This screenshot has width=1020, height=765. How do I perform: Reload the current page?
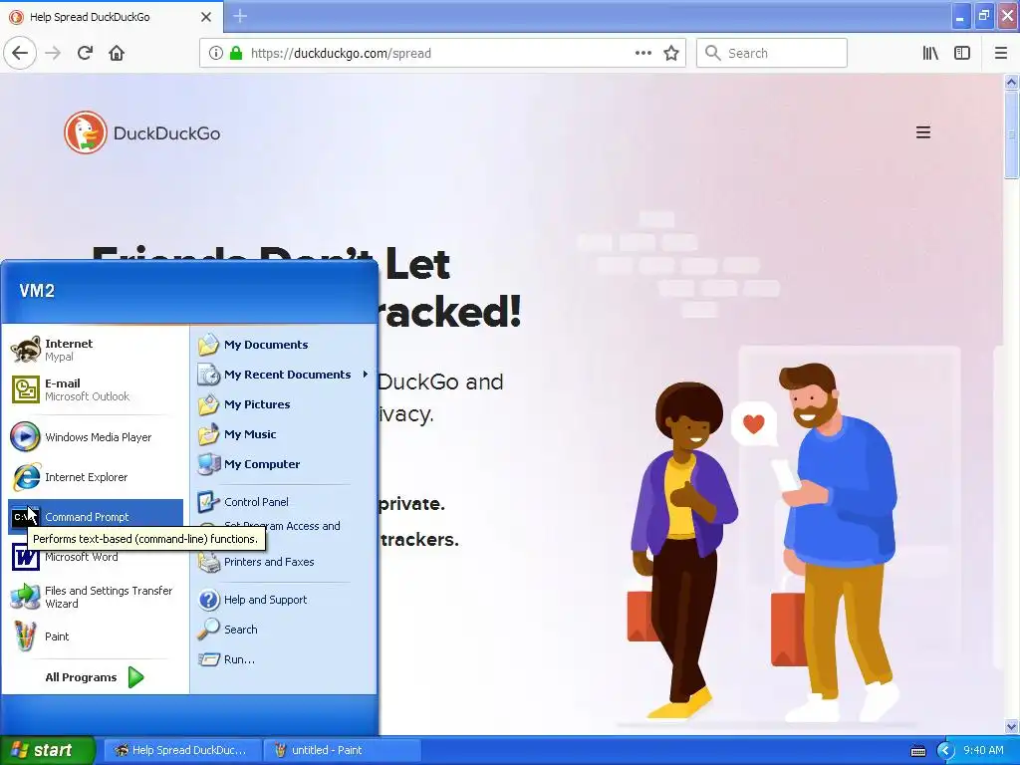coord(85,53)
